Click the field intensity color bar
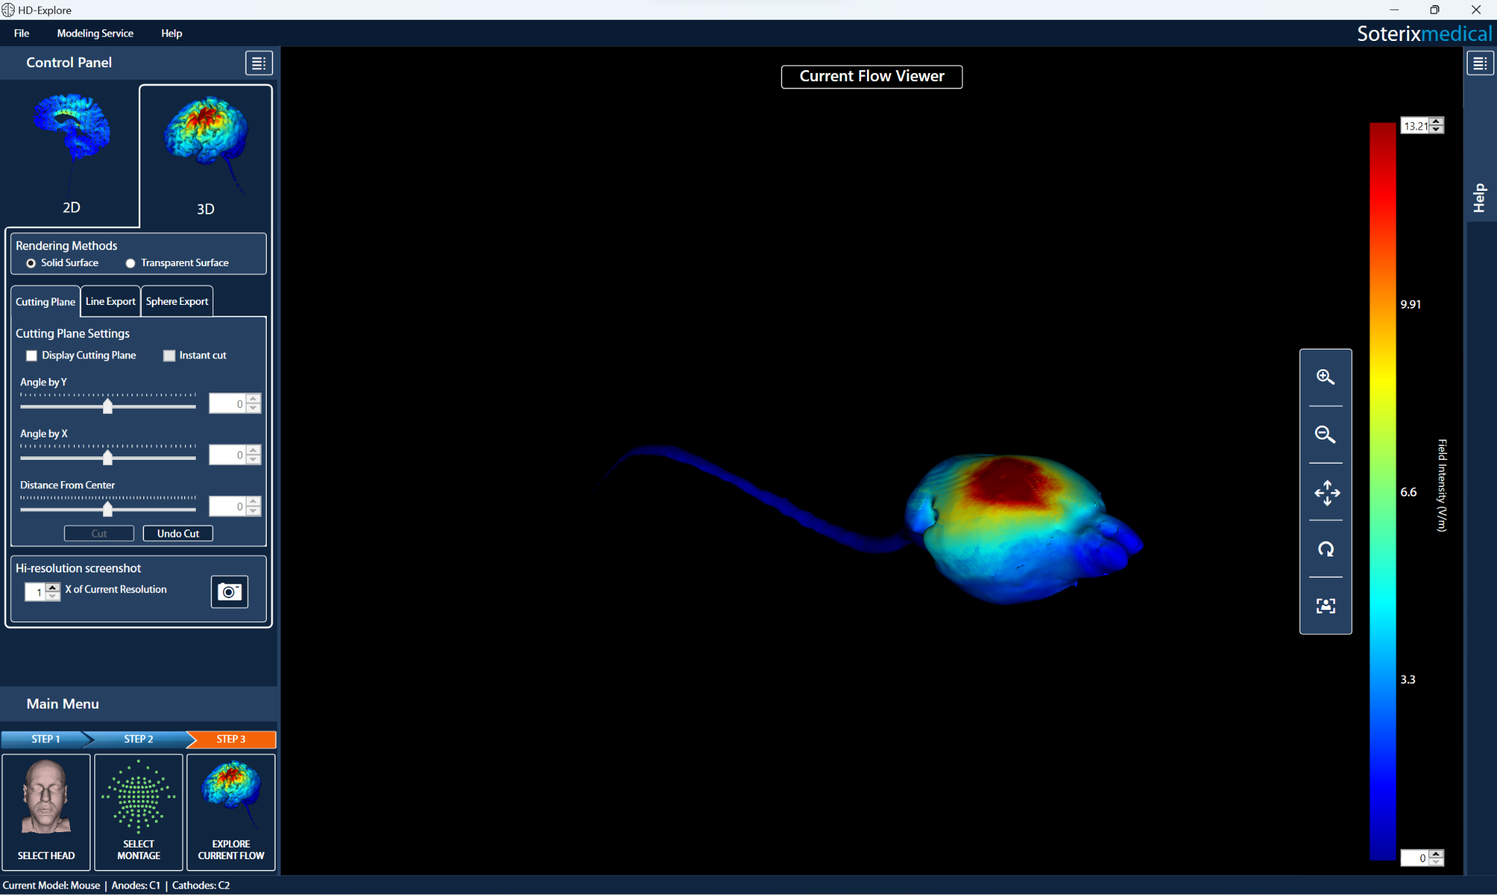 click(x=1383, y=491)
